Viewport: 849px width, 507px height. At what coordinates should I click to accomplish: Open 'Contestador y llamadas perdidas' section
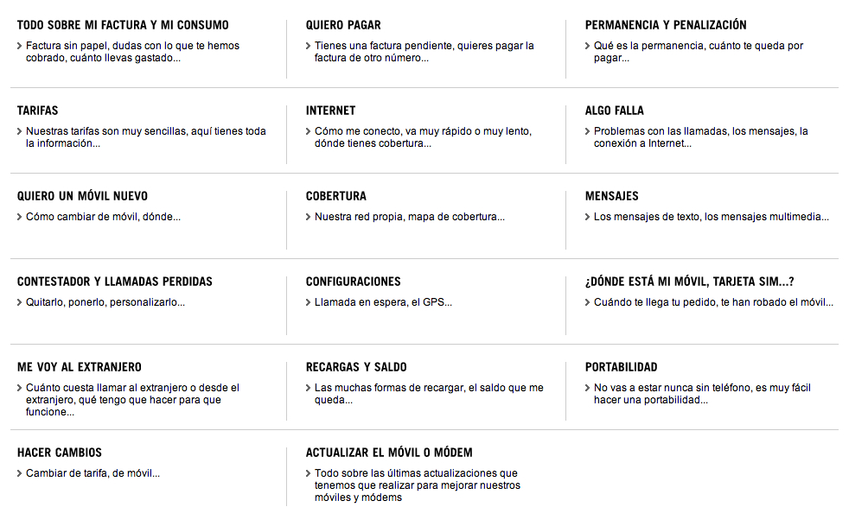tap(115, 282)
